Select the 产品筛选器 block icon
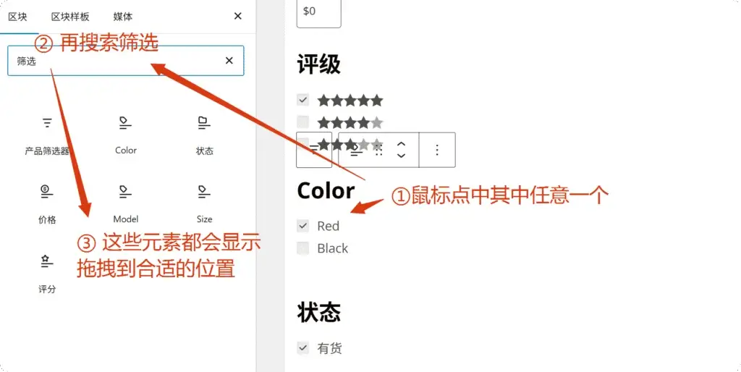 [47, 123]
